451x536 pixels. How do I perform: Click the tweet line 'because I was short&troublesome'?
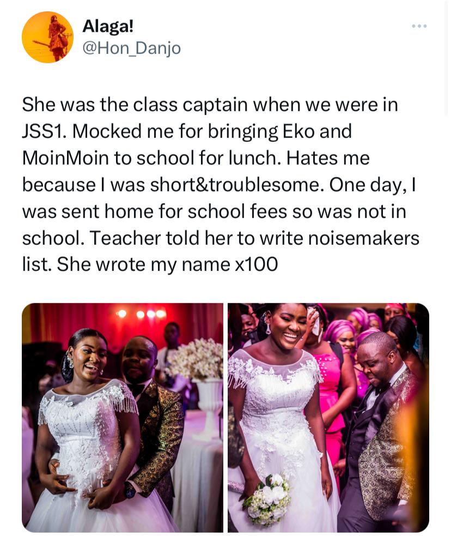[218, 185]
